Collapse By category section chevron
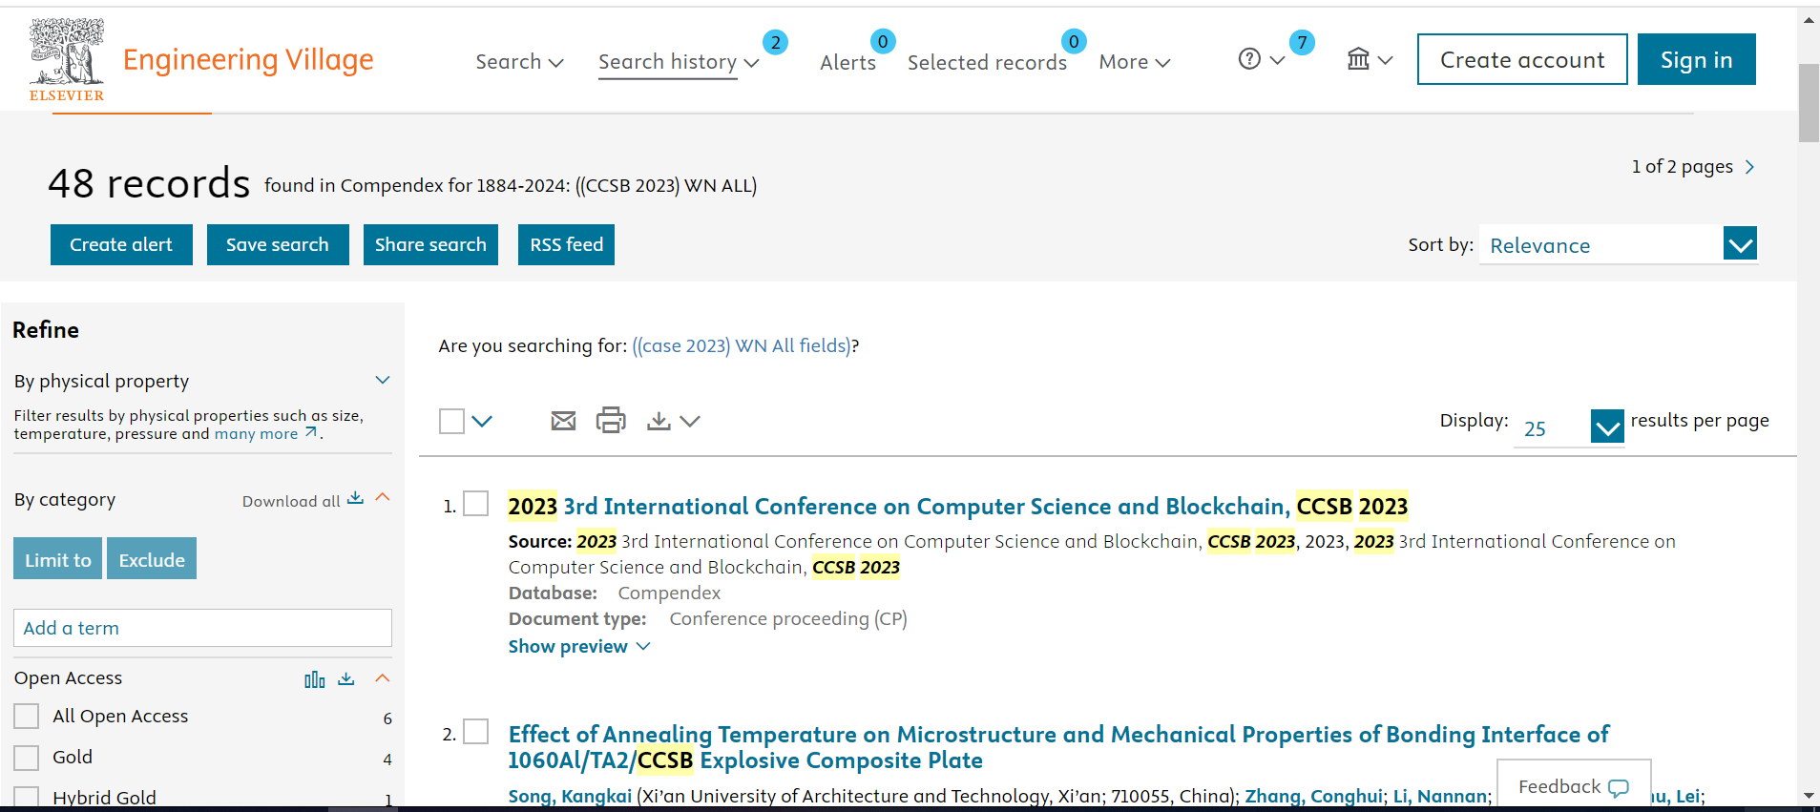Screen dimensions: 1820x812 (x=383, y=497)
